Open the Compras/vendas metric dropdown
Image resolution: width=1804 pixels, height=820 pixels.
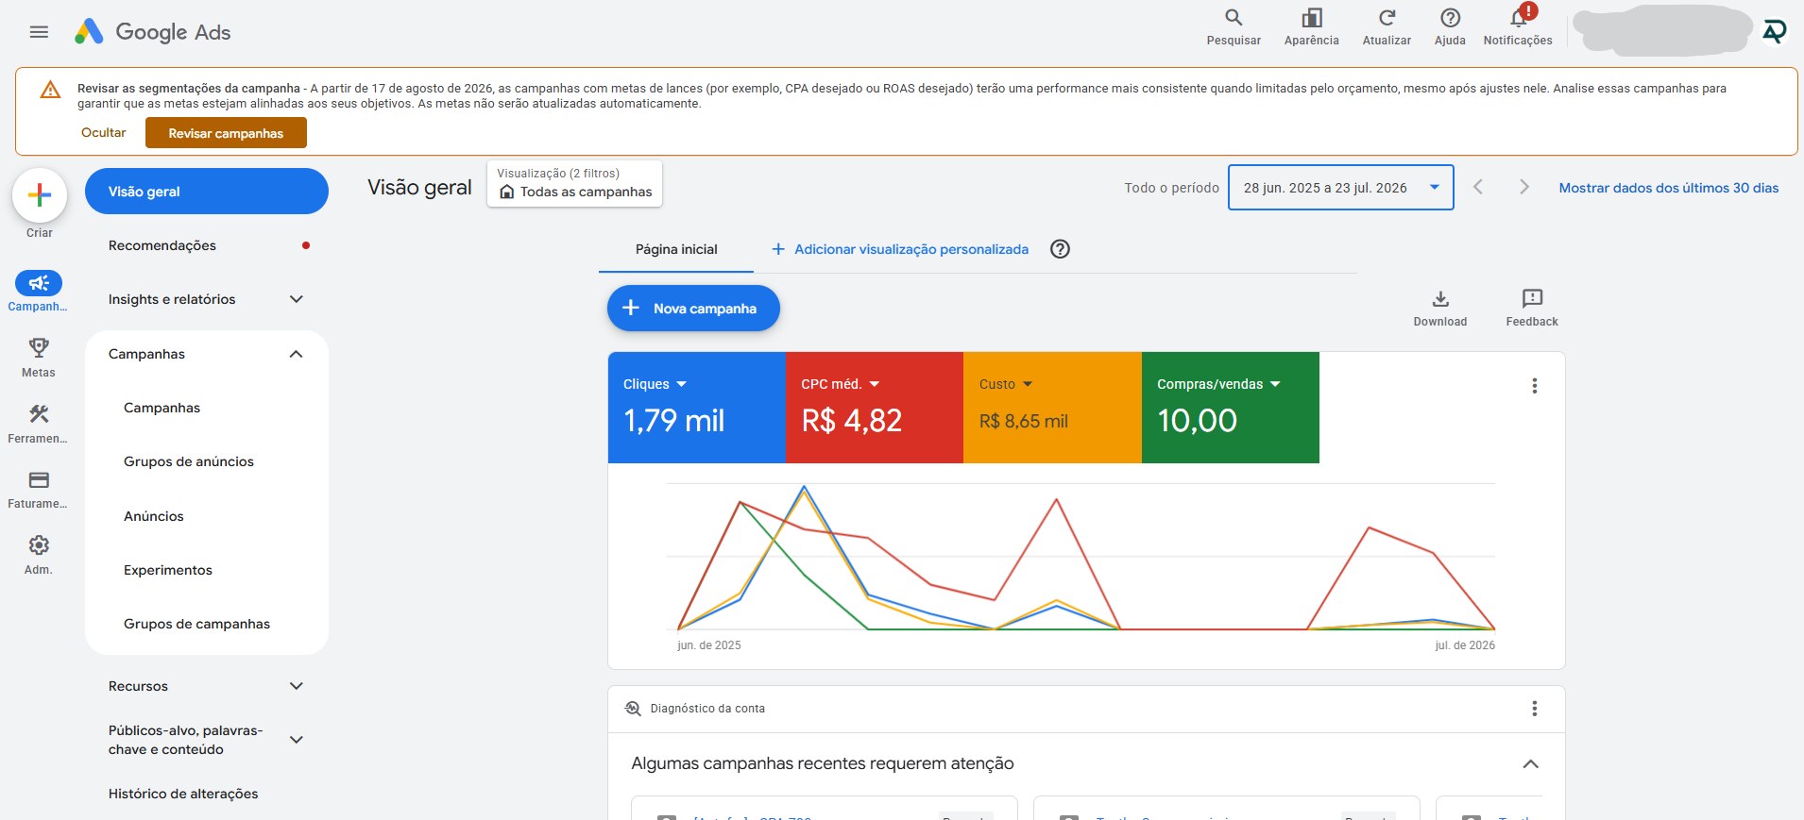click(x=1275, y=384)
